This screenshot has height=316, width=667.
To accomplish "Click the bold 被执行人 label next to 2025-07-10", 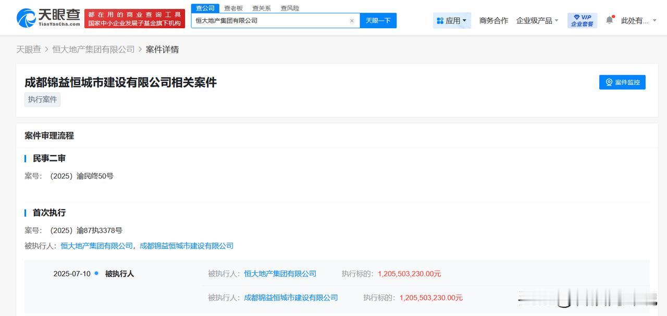I will click(119, 274).
